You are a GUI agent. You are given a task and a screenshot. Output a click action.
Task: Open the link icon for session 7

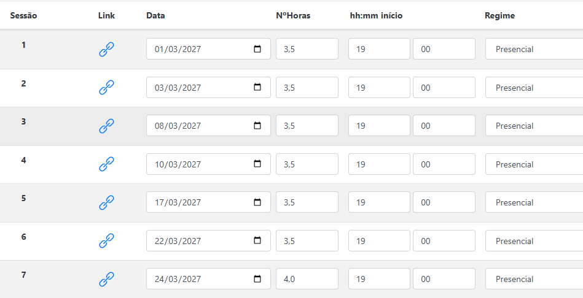pyautogui.click(x=106, y=279)
